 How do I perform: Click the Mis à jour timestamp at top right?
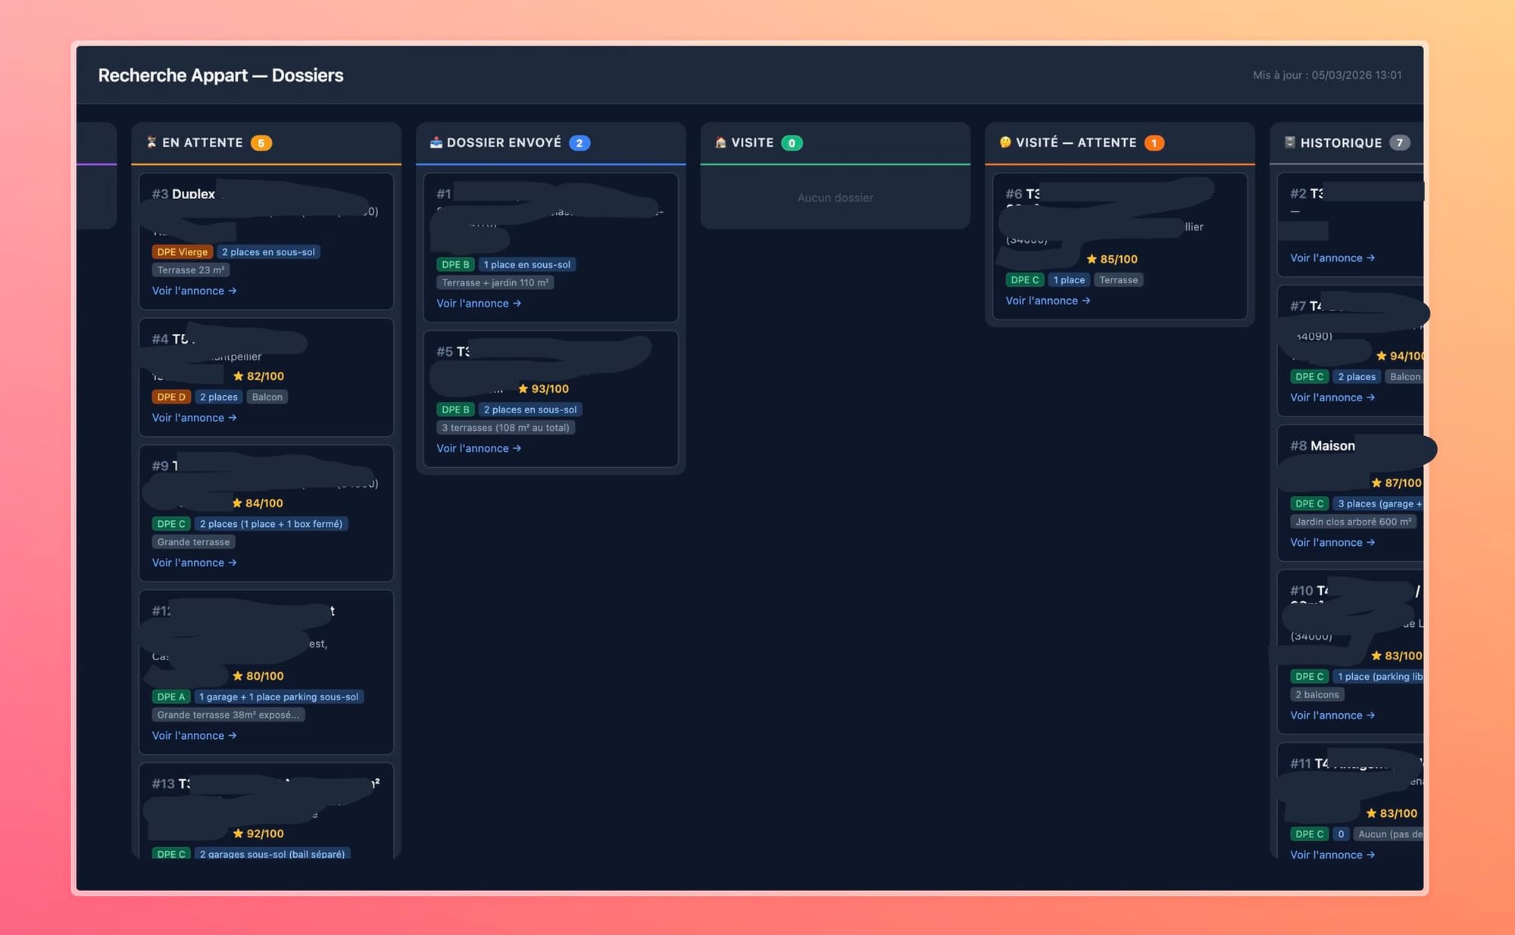point(1326,75)
